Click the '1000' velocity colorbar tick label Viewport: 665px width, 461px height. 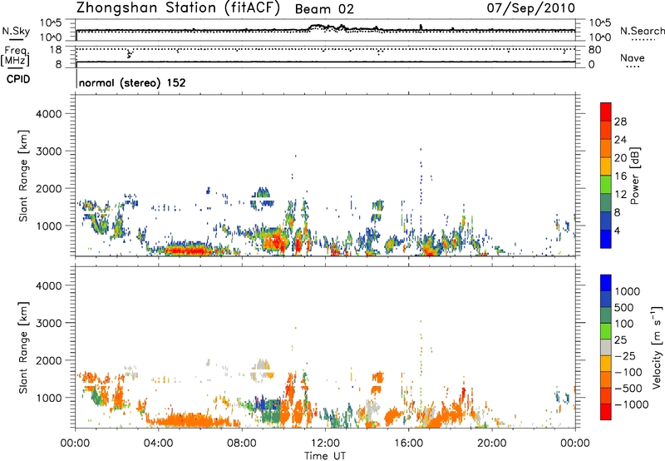pyautogui.click(x=628, y=291)
